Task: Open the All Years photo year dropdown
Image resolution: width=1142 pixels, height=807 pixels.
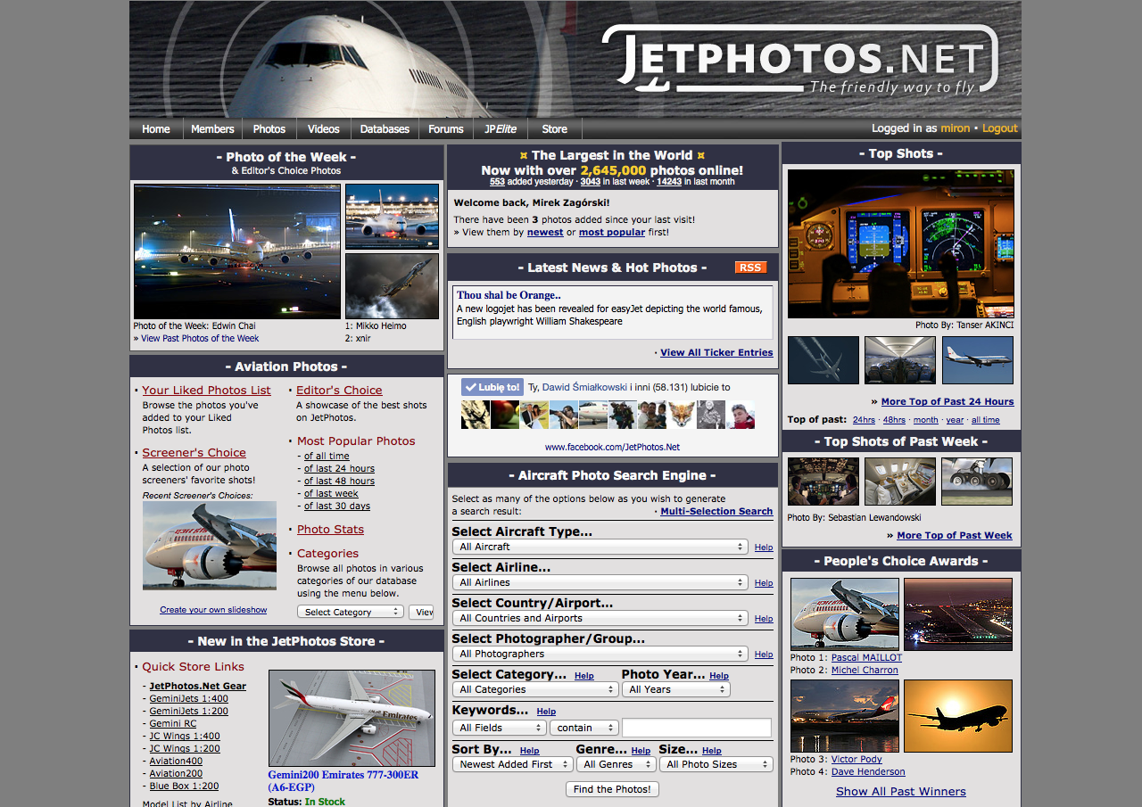Action: tap(675, 689)
